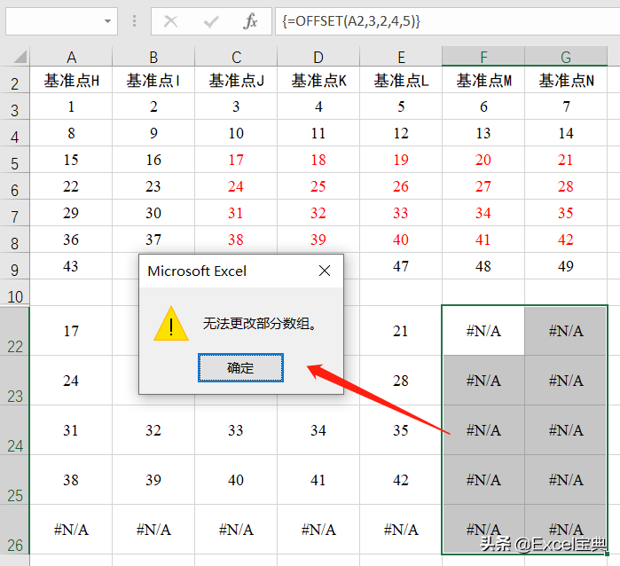The image size is (620, 566).
Task: Click the yellow warning icon in dialog
Action: coord(170,325)
